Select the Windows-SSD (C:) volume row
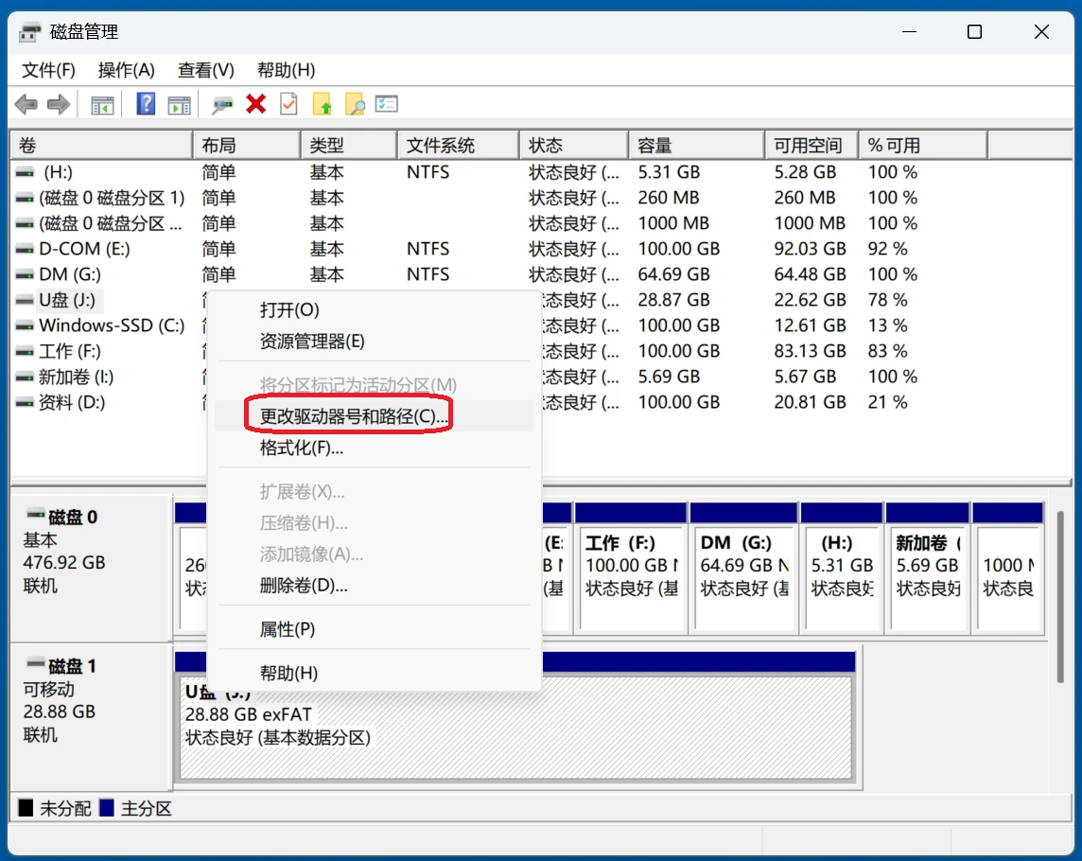The width and height of the screenshot is (1082, 861). 111,325
